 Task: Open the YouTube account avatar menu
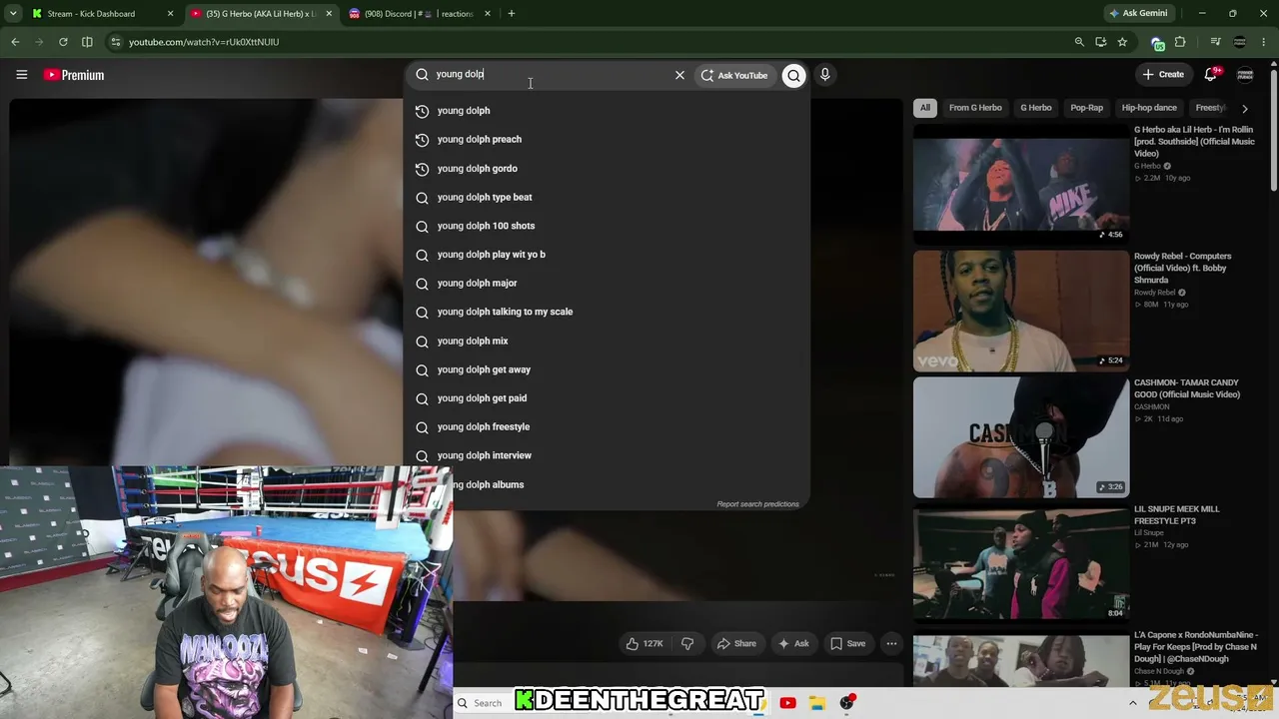click(x=1245, y=75)
